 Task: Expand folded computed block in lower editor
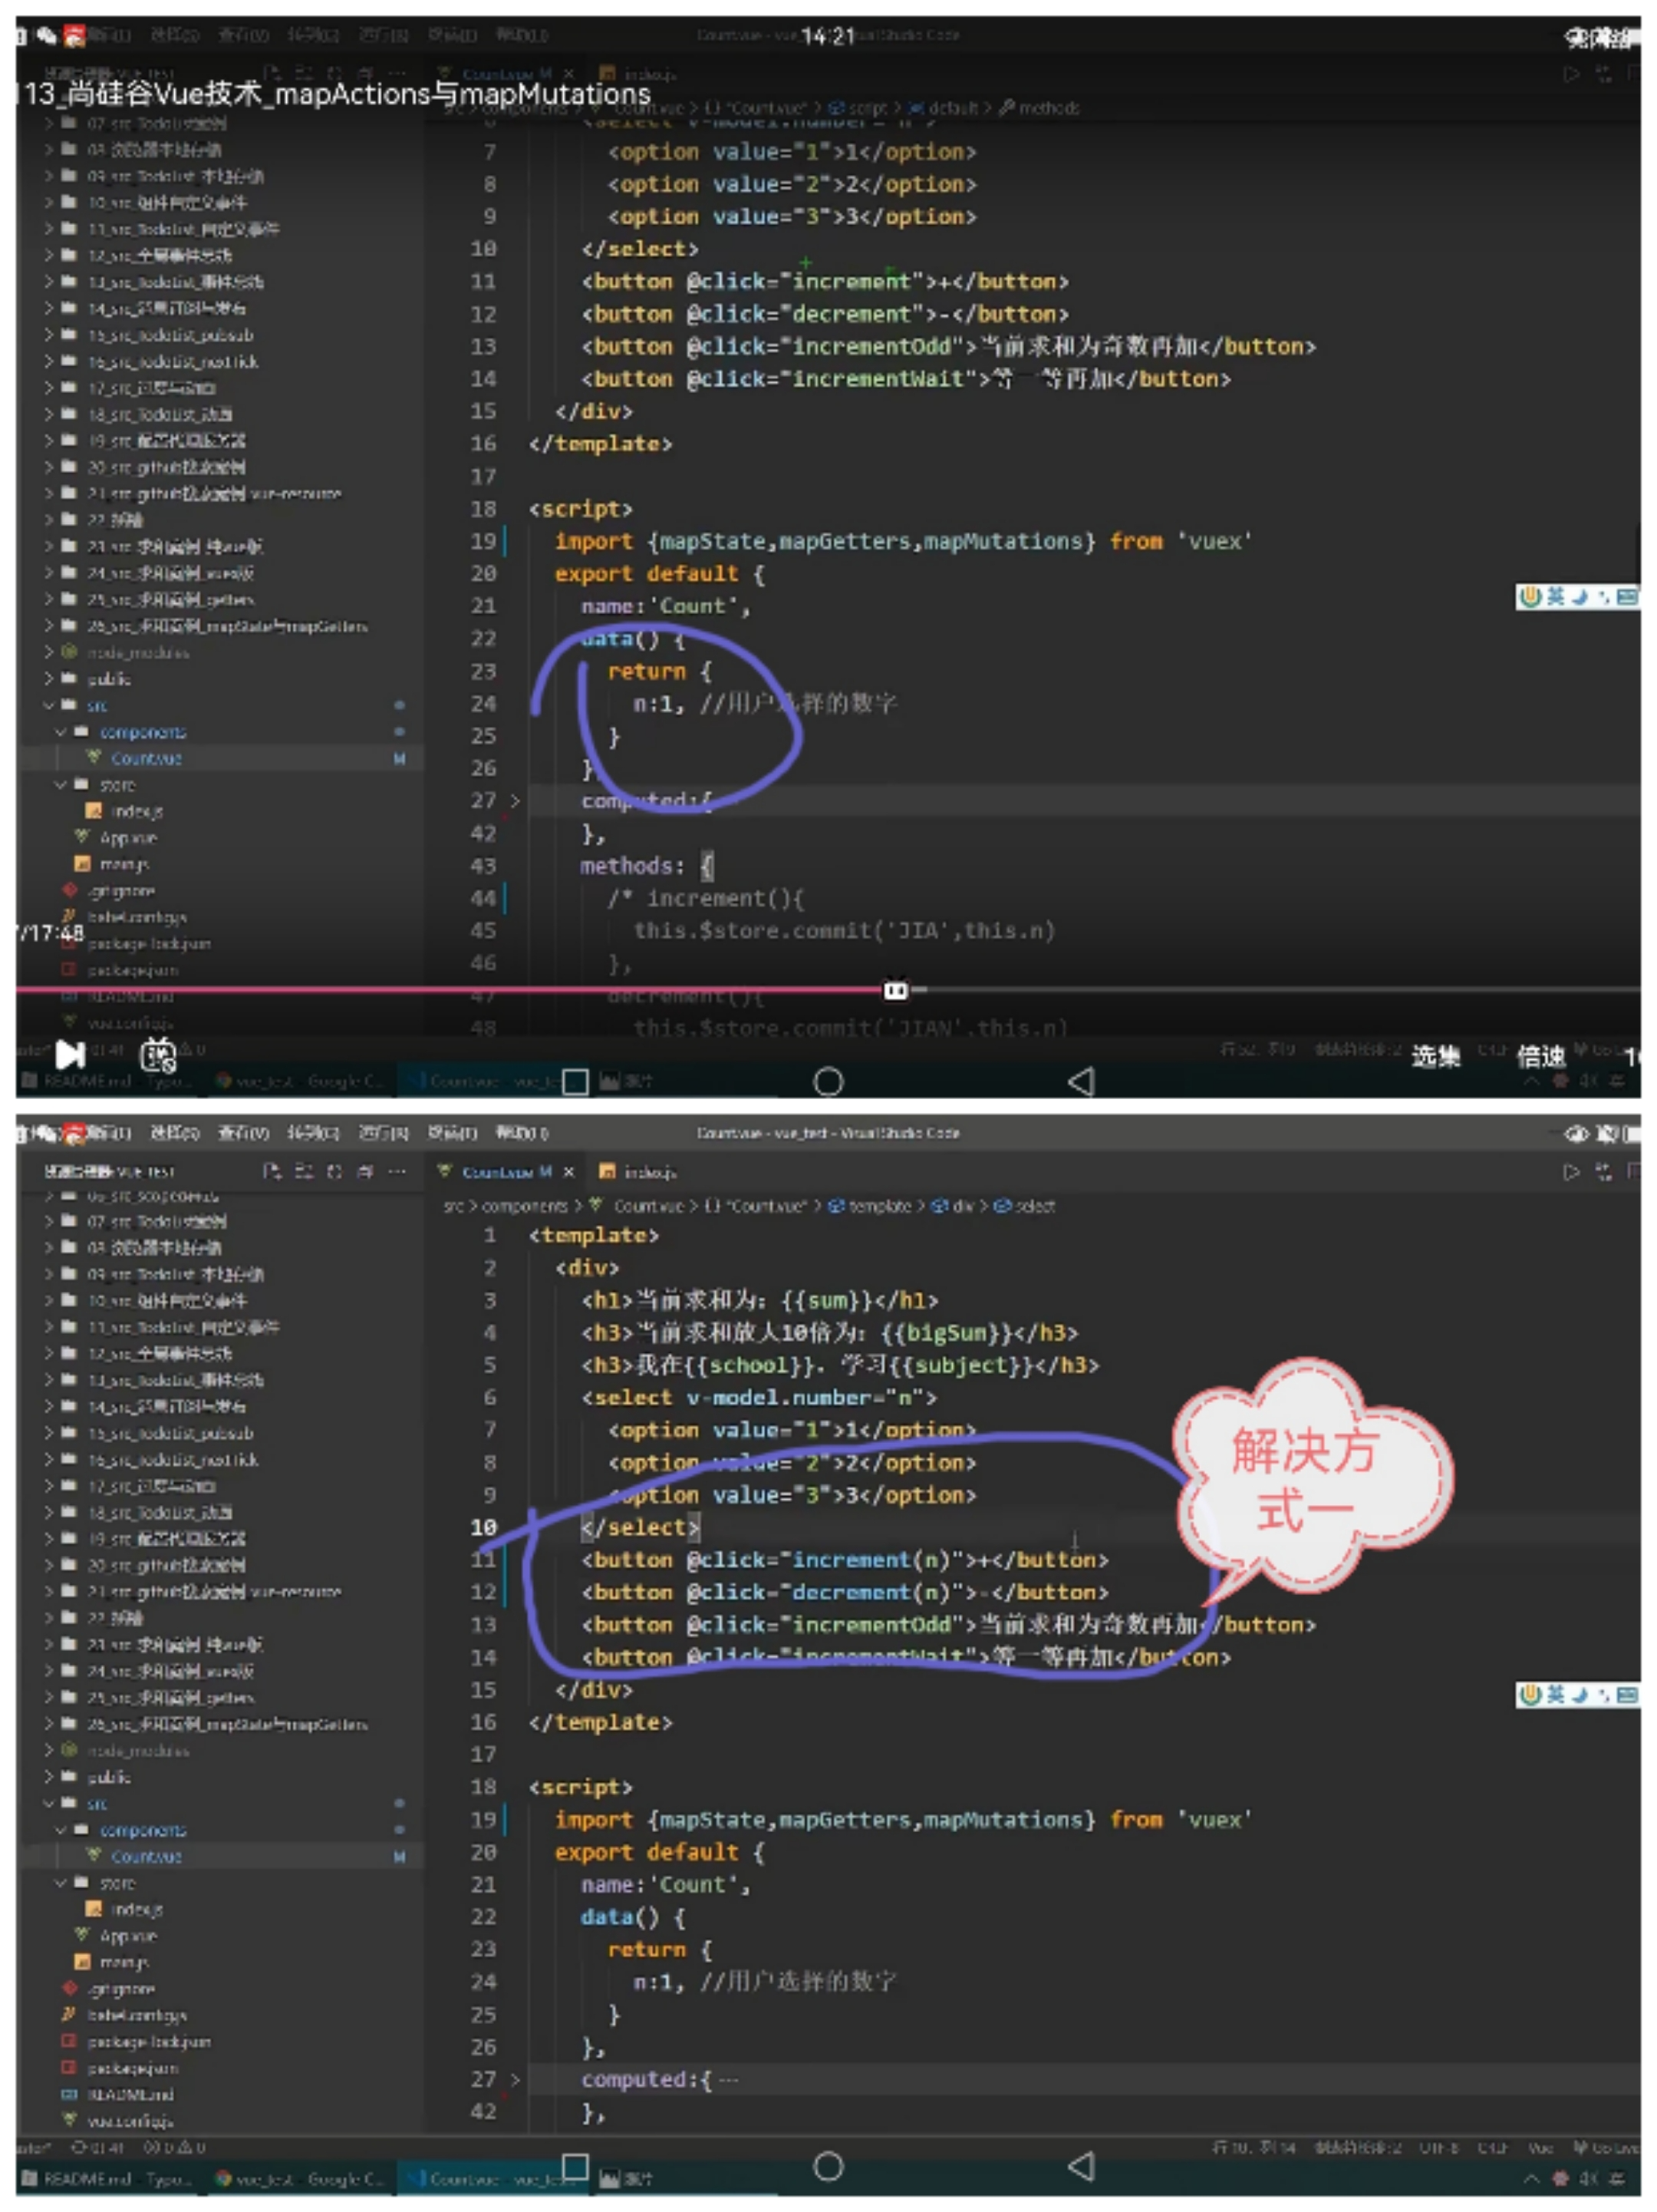pos(515,2079)
